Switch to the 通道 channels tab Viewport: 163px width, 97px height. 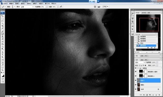point(142,60)
